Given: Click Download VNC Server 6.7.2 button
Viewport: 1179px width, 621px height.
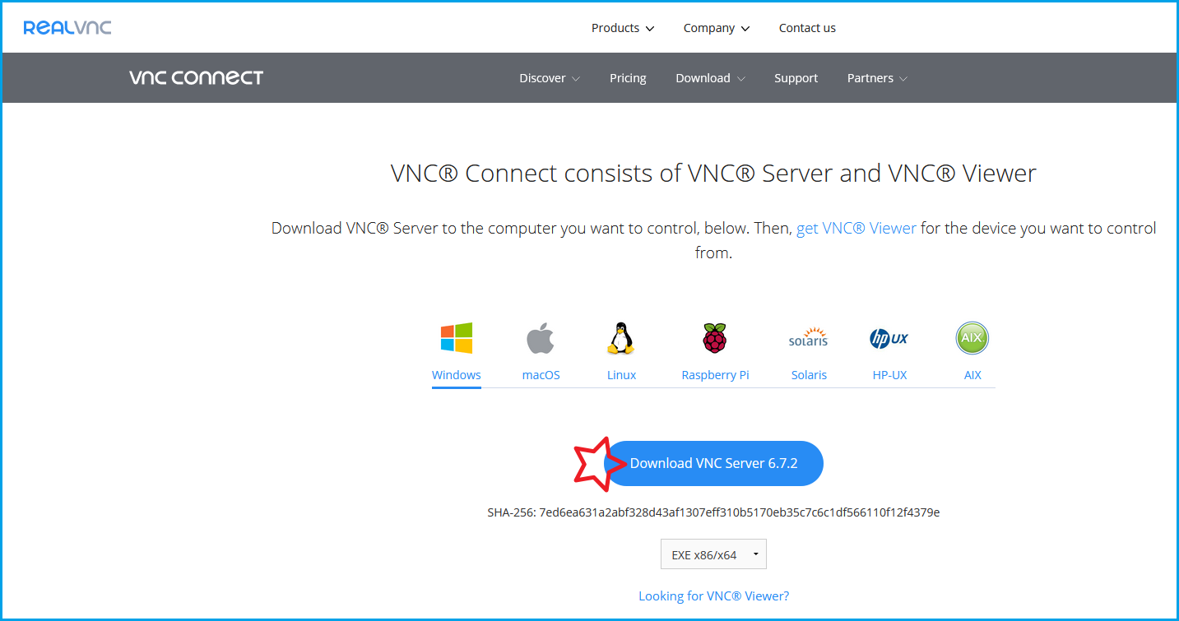Looking at the screenshot, I should click(x=713, y=463).
